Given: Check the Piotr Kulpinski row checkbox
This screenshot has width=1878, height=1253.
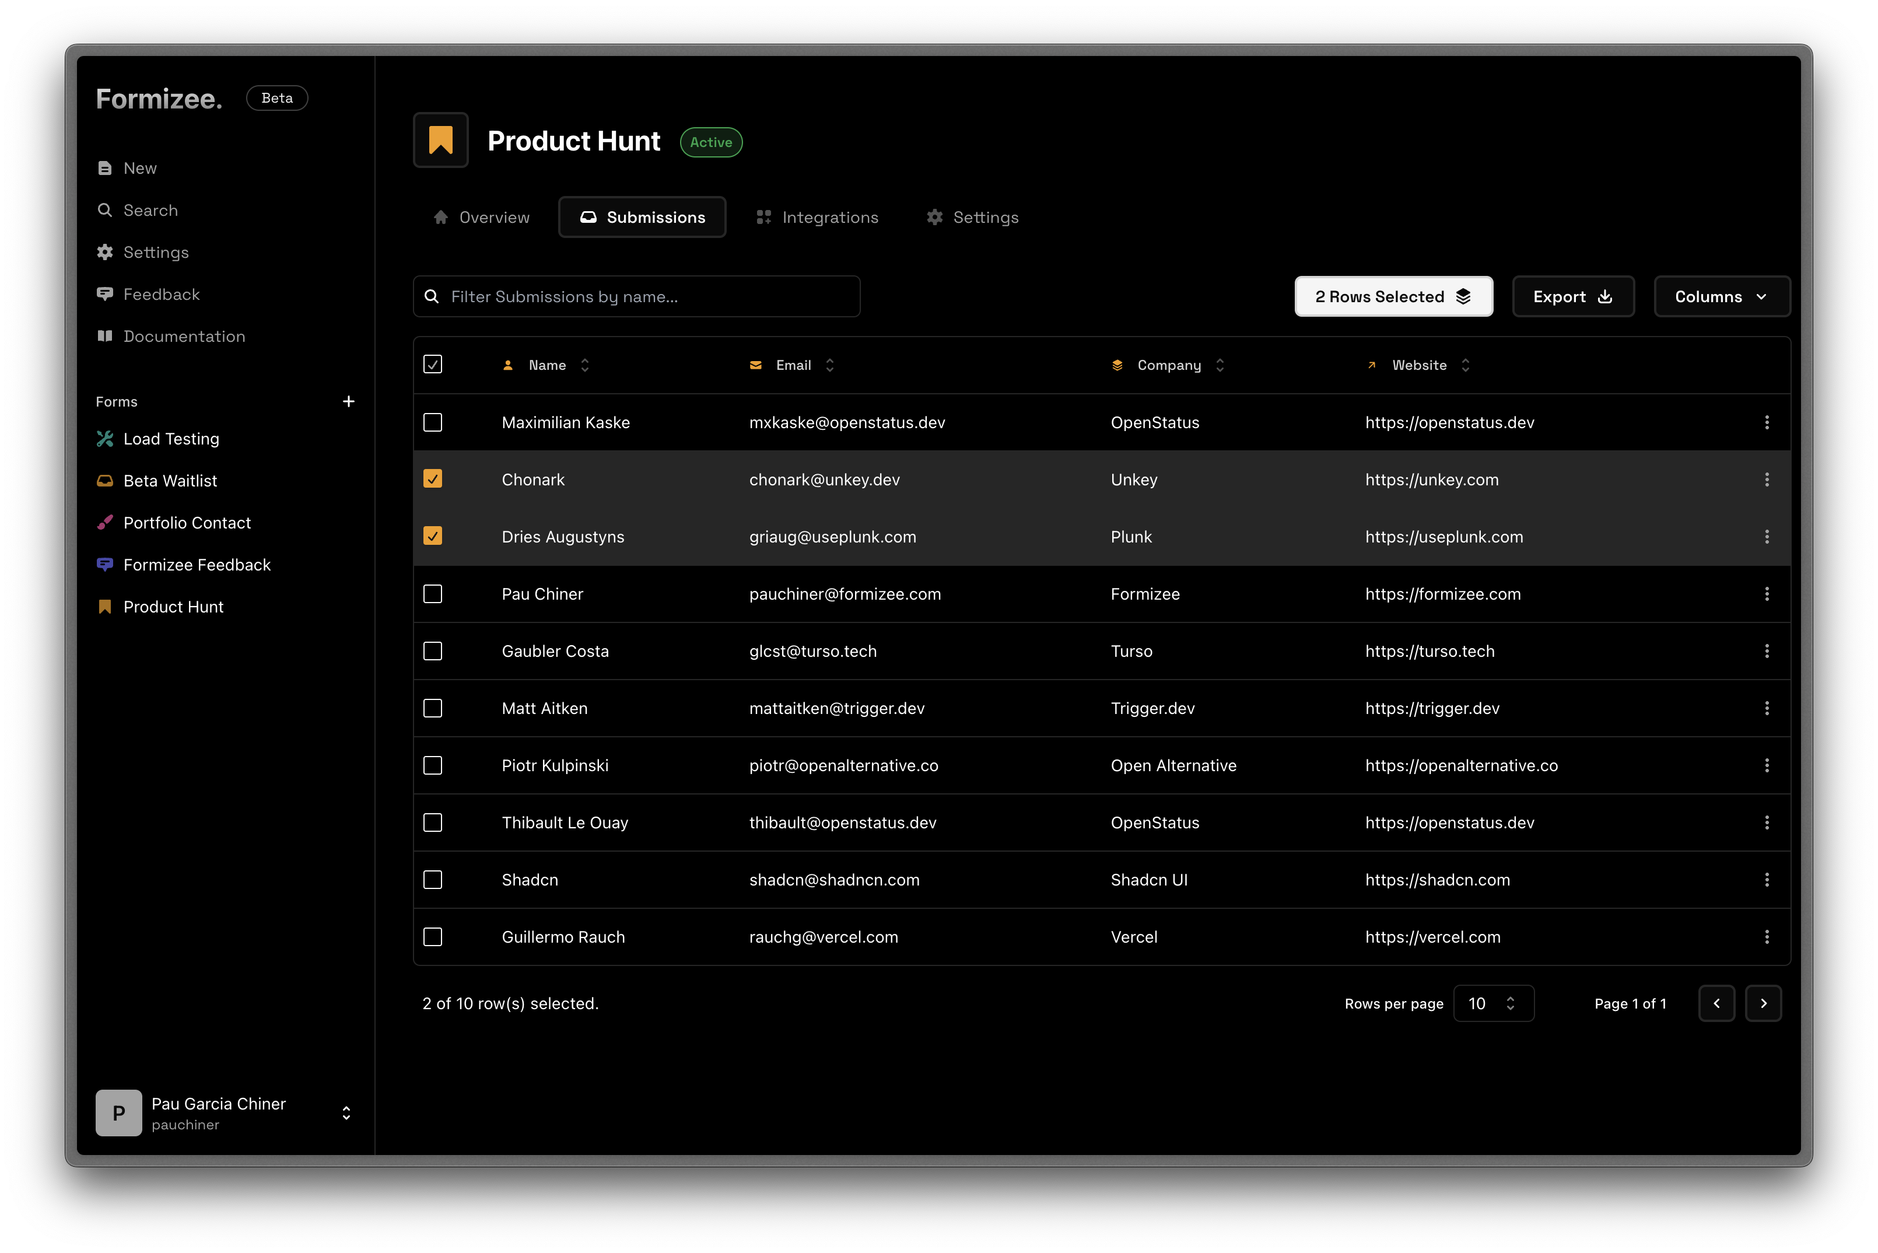Looking at the screenshot, I should pos(432,765).
